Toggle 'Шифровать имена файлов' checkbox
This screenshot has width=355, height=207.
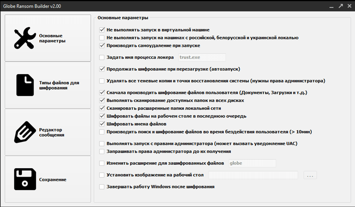tap(102, 124)
